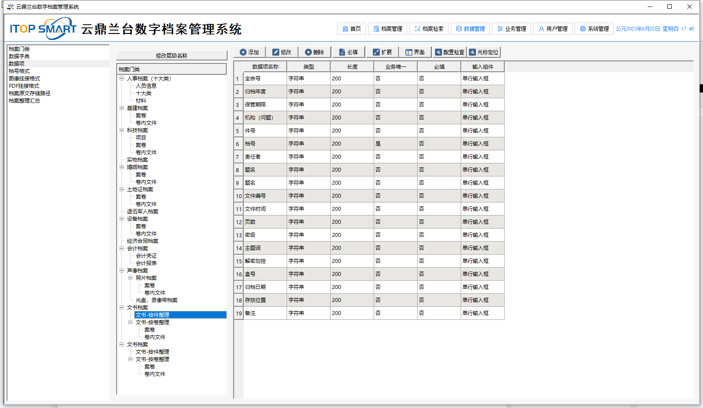Click the 数据项名称 column header
This screenshot has width=703, height=408.
pyautogui.click(x=265, y=67)
